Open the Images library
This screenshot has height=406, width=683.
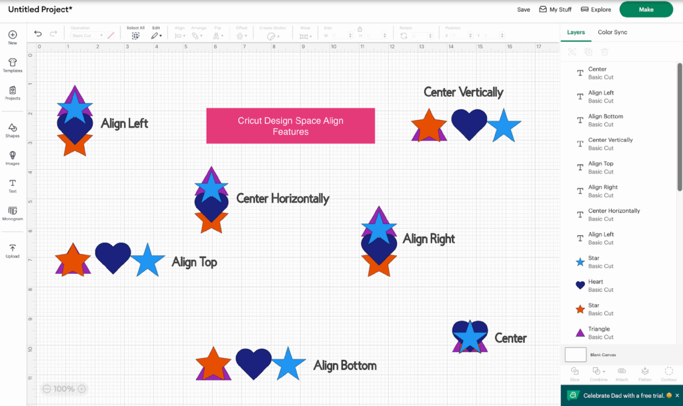pos(13,158)
